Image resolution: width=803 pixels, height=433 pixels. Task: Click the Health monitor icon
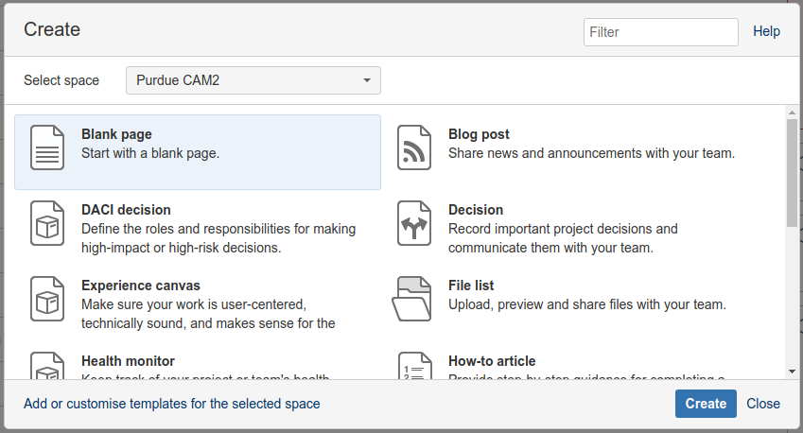coord(47,367)
